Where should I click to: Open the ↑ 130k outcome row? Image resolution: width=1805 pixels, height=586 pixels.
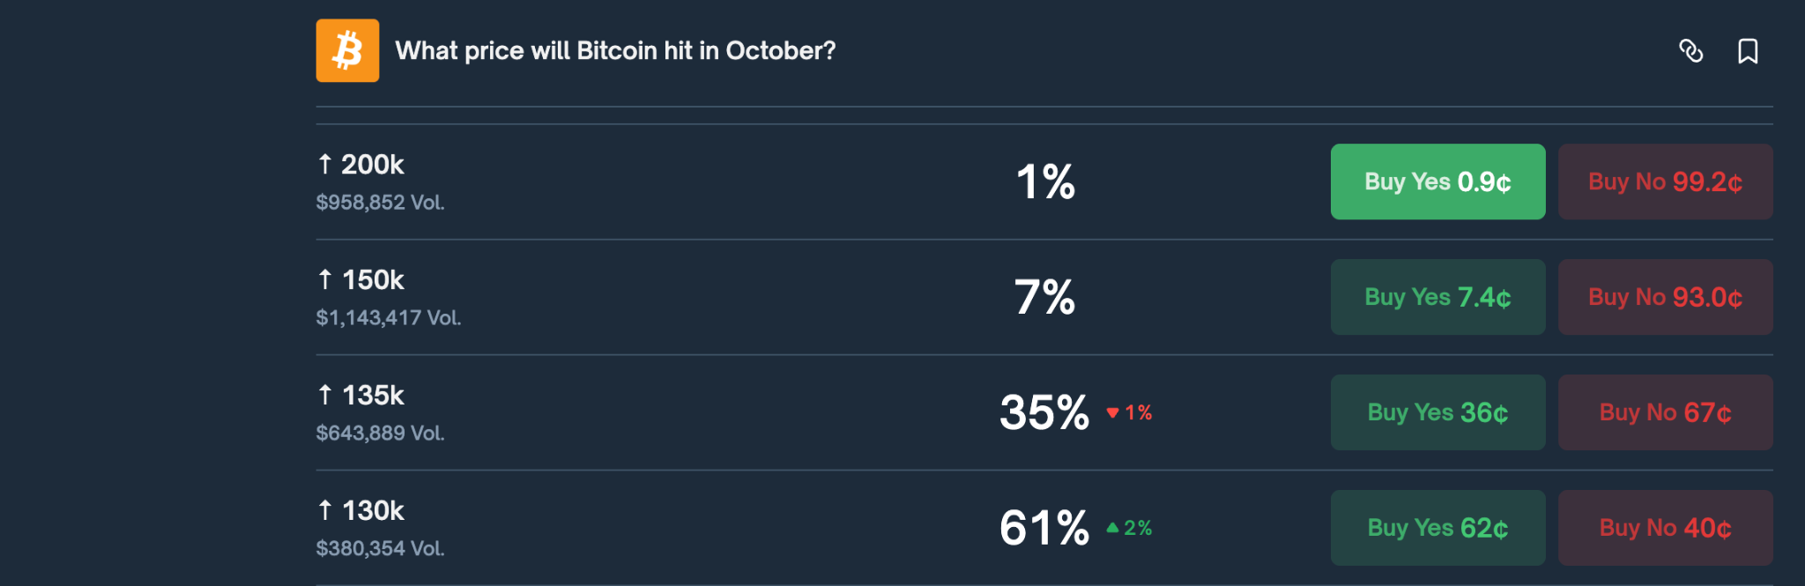tap(372, 511)
